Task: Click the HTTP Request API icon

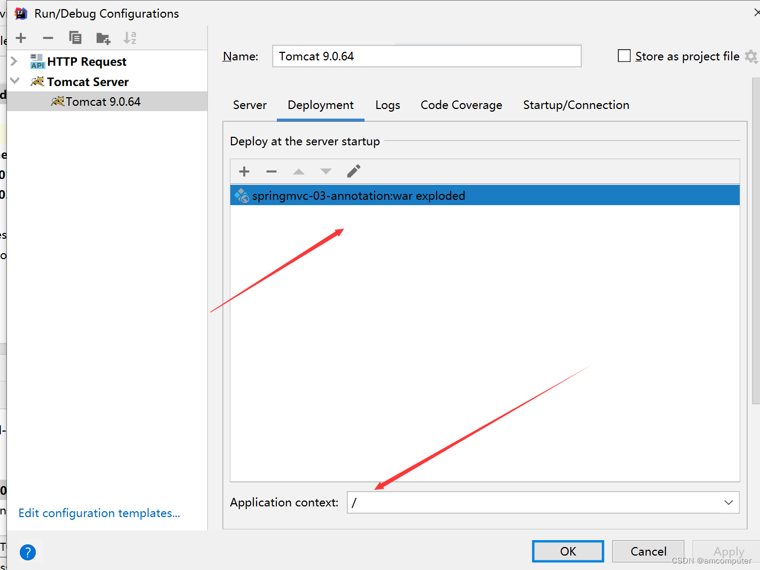Action: tap(37, 61)
